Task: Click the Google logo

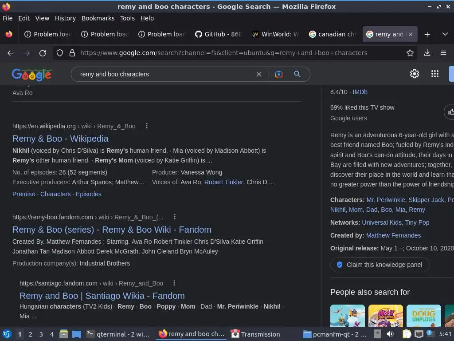Action: click(32, 75)
